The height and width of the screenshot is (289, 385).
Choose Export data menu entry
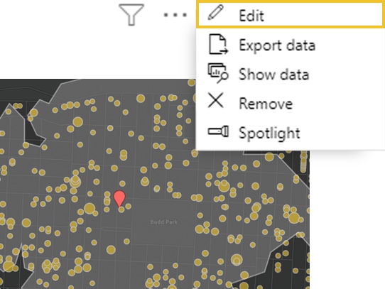pyautogui.click(x=277, y=45)
